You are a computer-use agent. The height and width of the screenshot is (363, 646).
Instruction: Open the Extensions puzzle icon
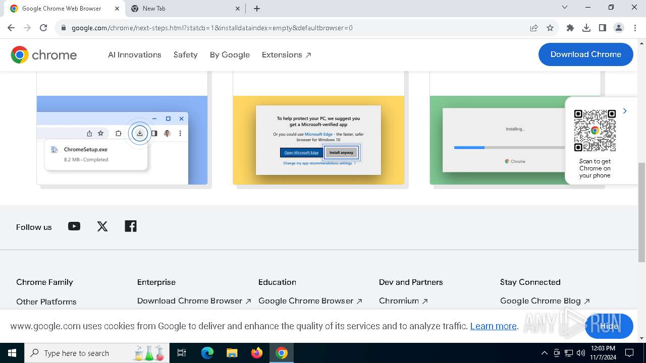[570, 28]
